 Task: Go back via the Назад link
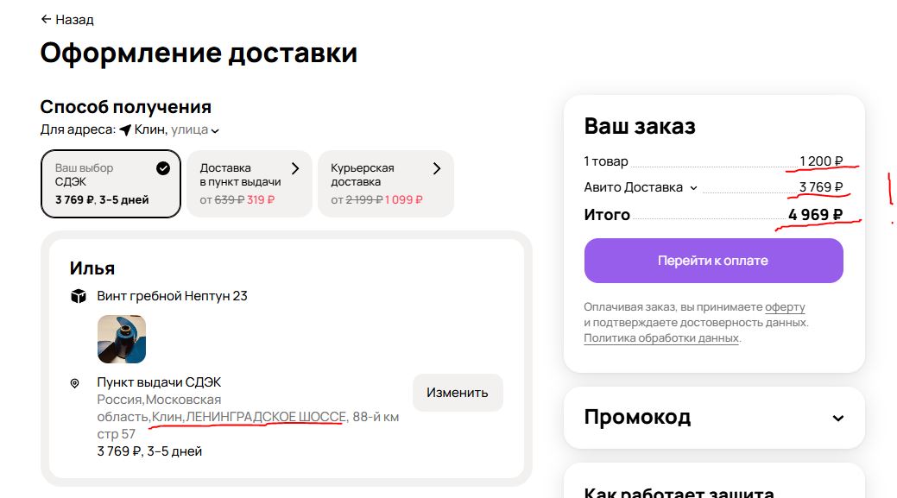tap(67, 20)
